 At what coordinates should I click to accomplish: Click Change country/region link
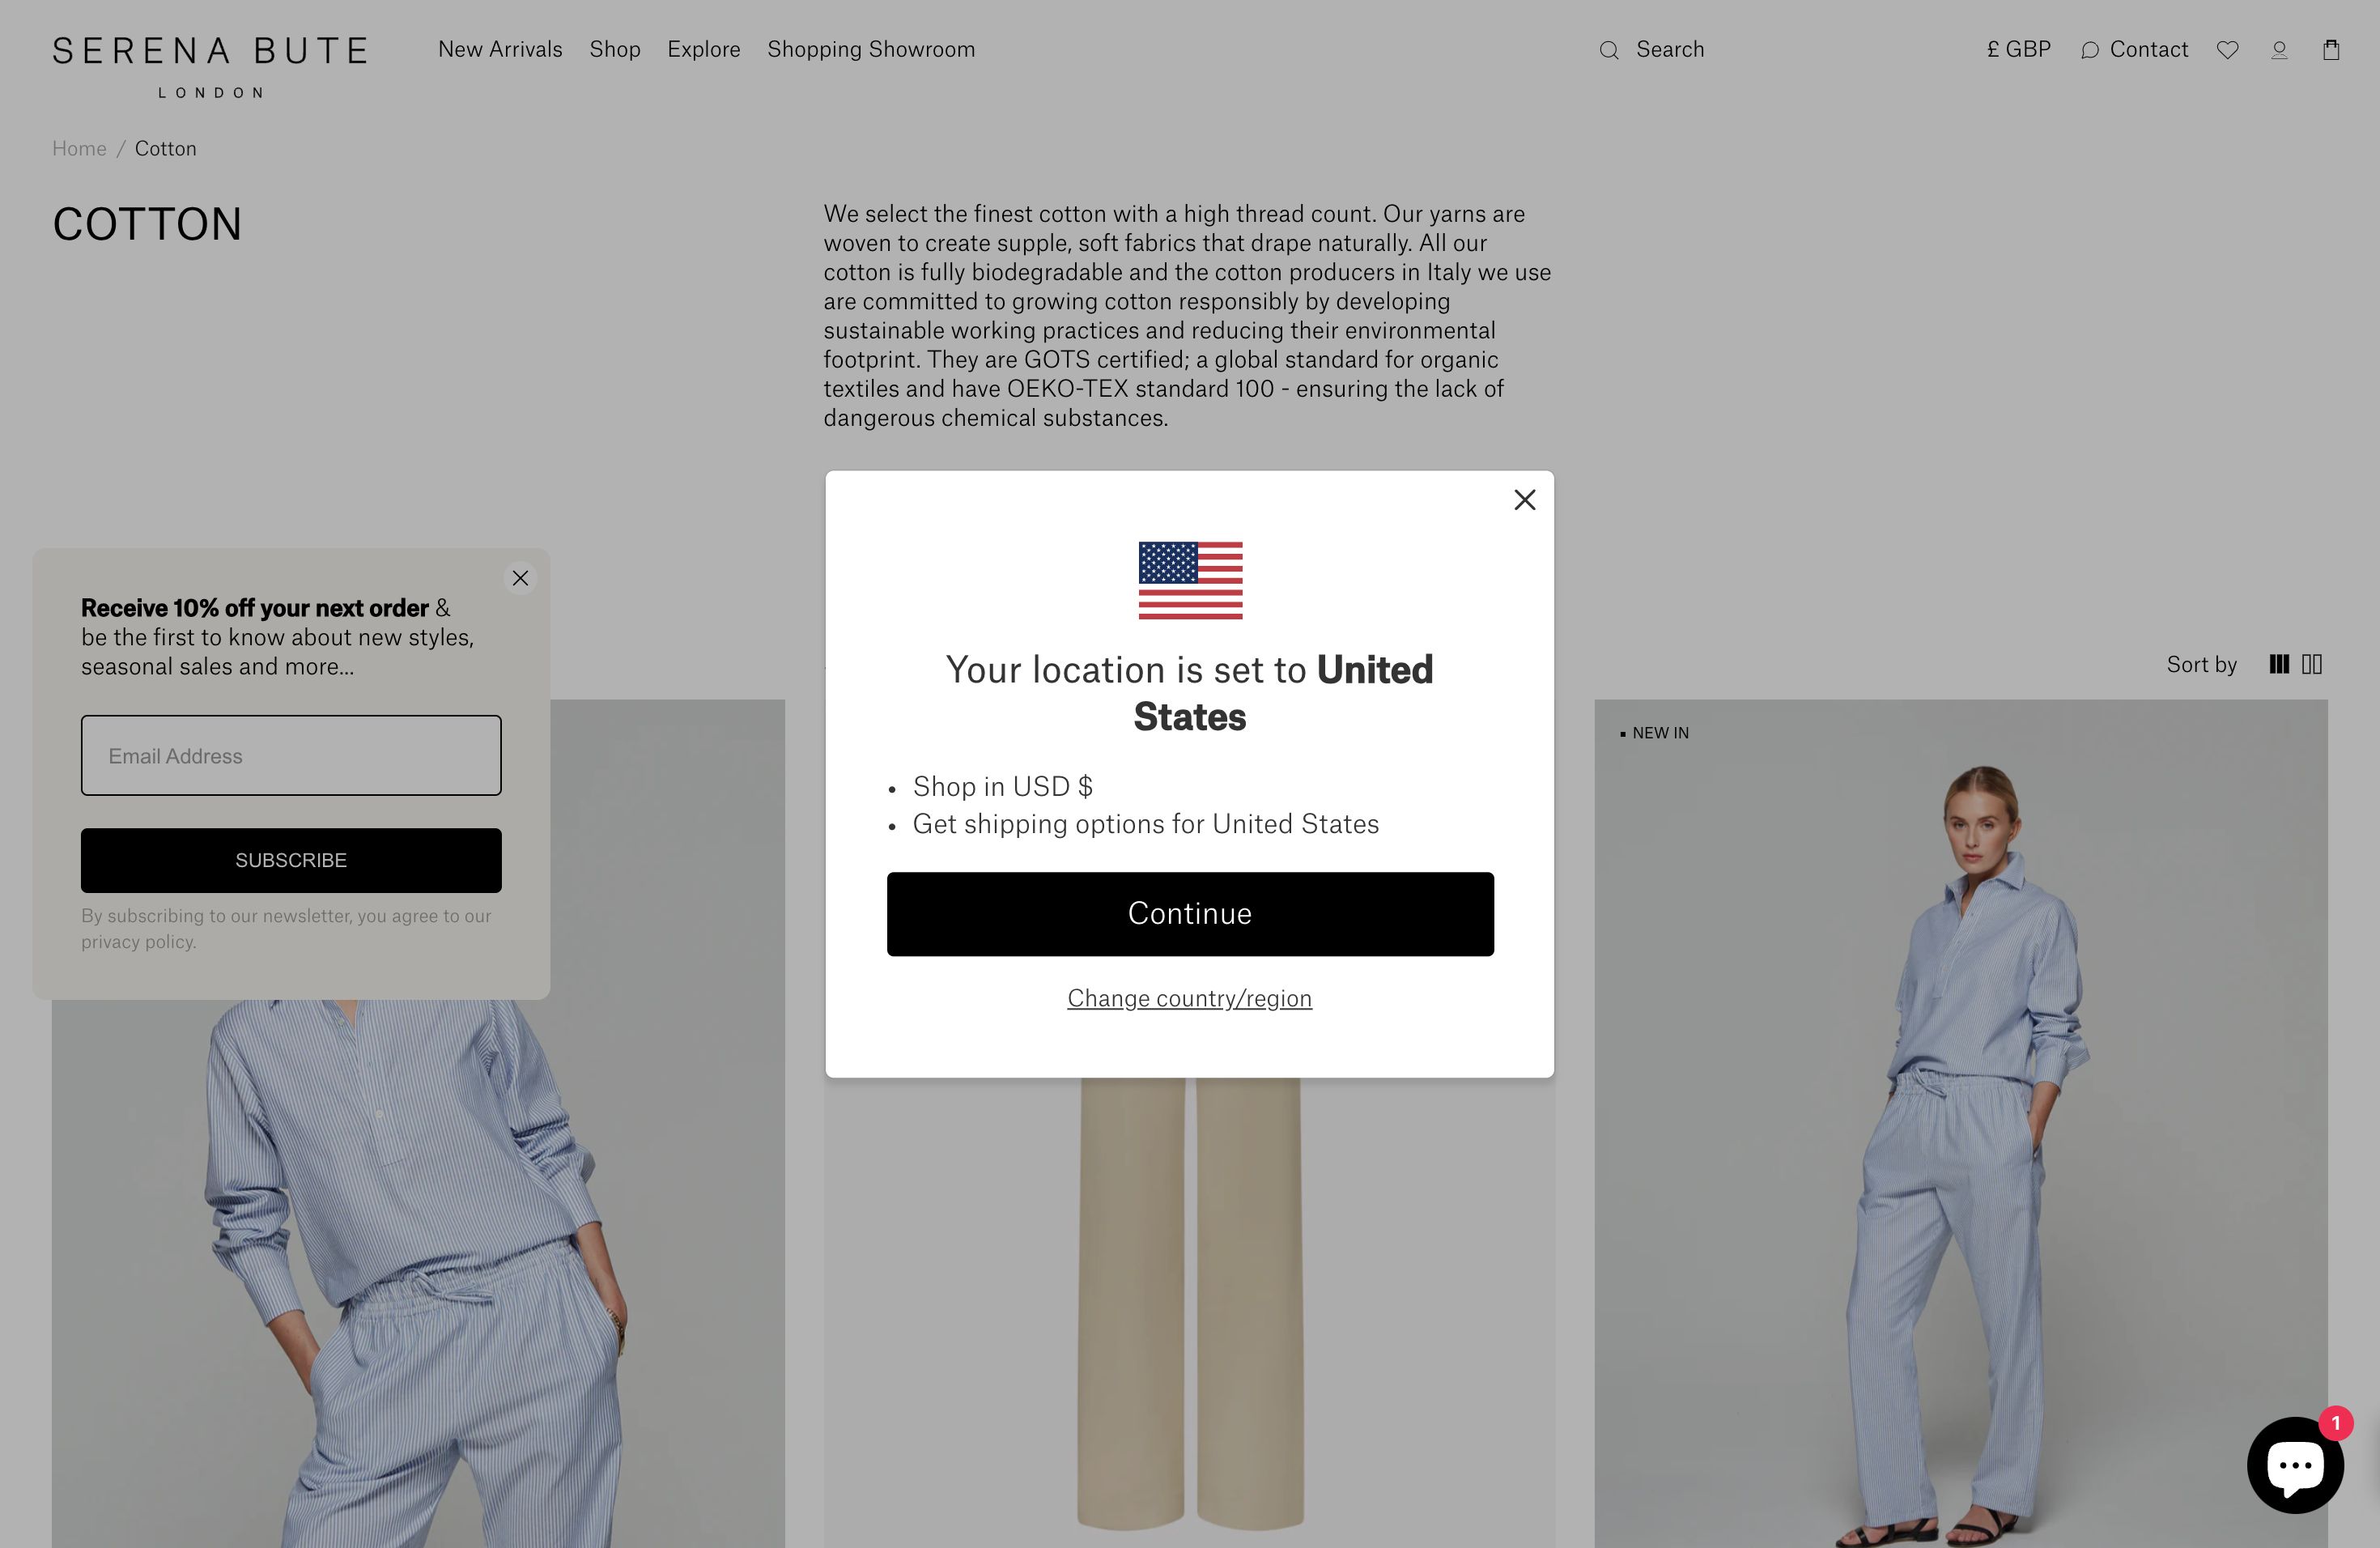point(1189,998)
